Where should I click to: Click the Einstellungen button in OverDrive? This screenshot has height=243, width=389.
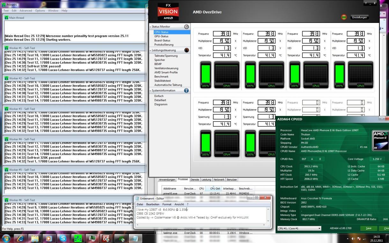[x=359, y=18]
